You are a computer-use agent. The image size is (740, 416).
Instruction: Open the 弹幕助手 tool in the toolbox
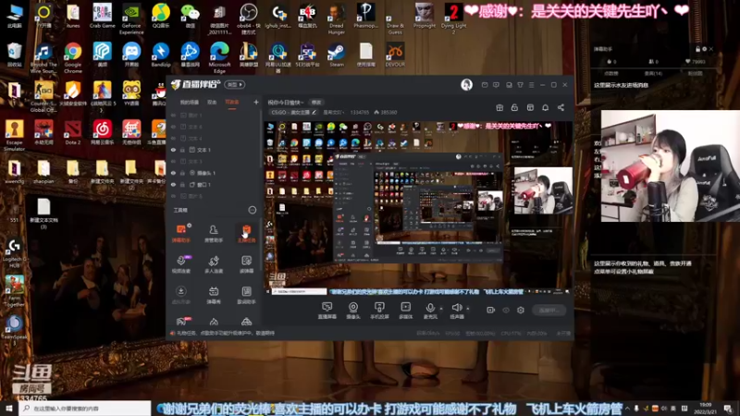[x=180, y=234]
